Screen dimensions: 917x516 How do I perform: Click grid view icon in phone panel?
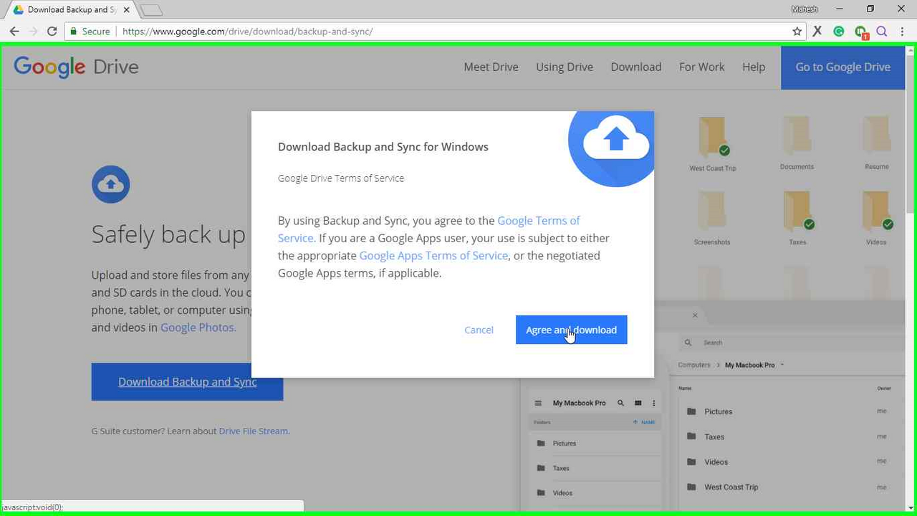coord(638,403)
